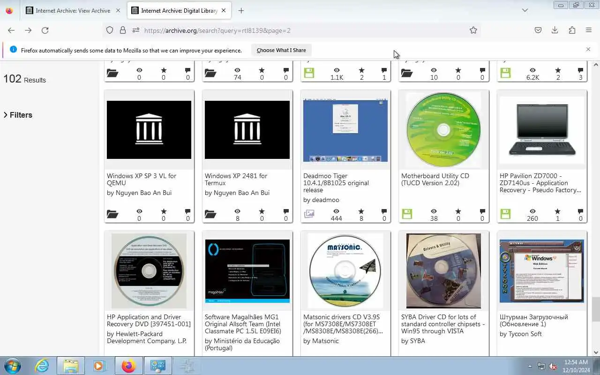The image size is (600, 375).
Task: Close the Digital Library tab
Action: pos(224,10)
